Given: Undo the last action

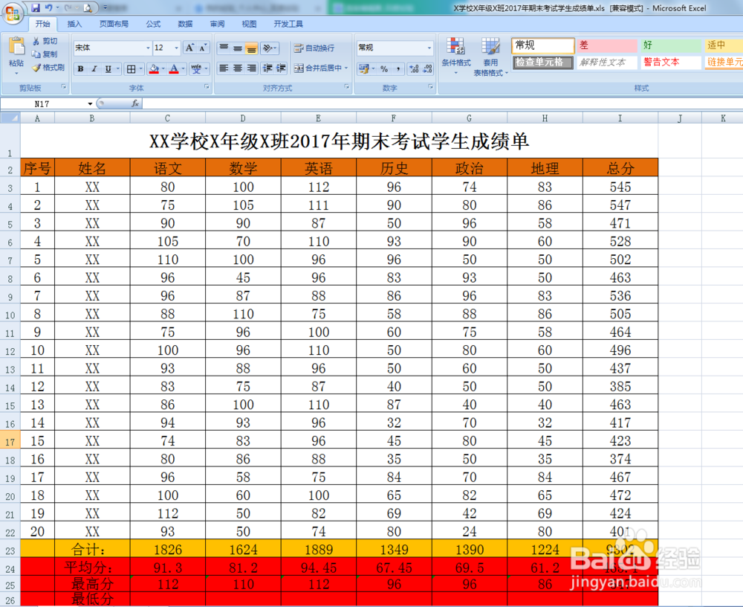Looking at the screenshot, I should (48, 7).
